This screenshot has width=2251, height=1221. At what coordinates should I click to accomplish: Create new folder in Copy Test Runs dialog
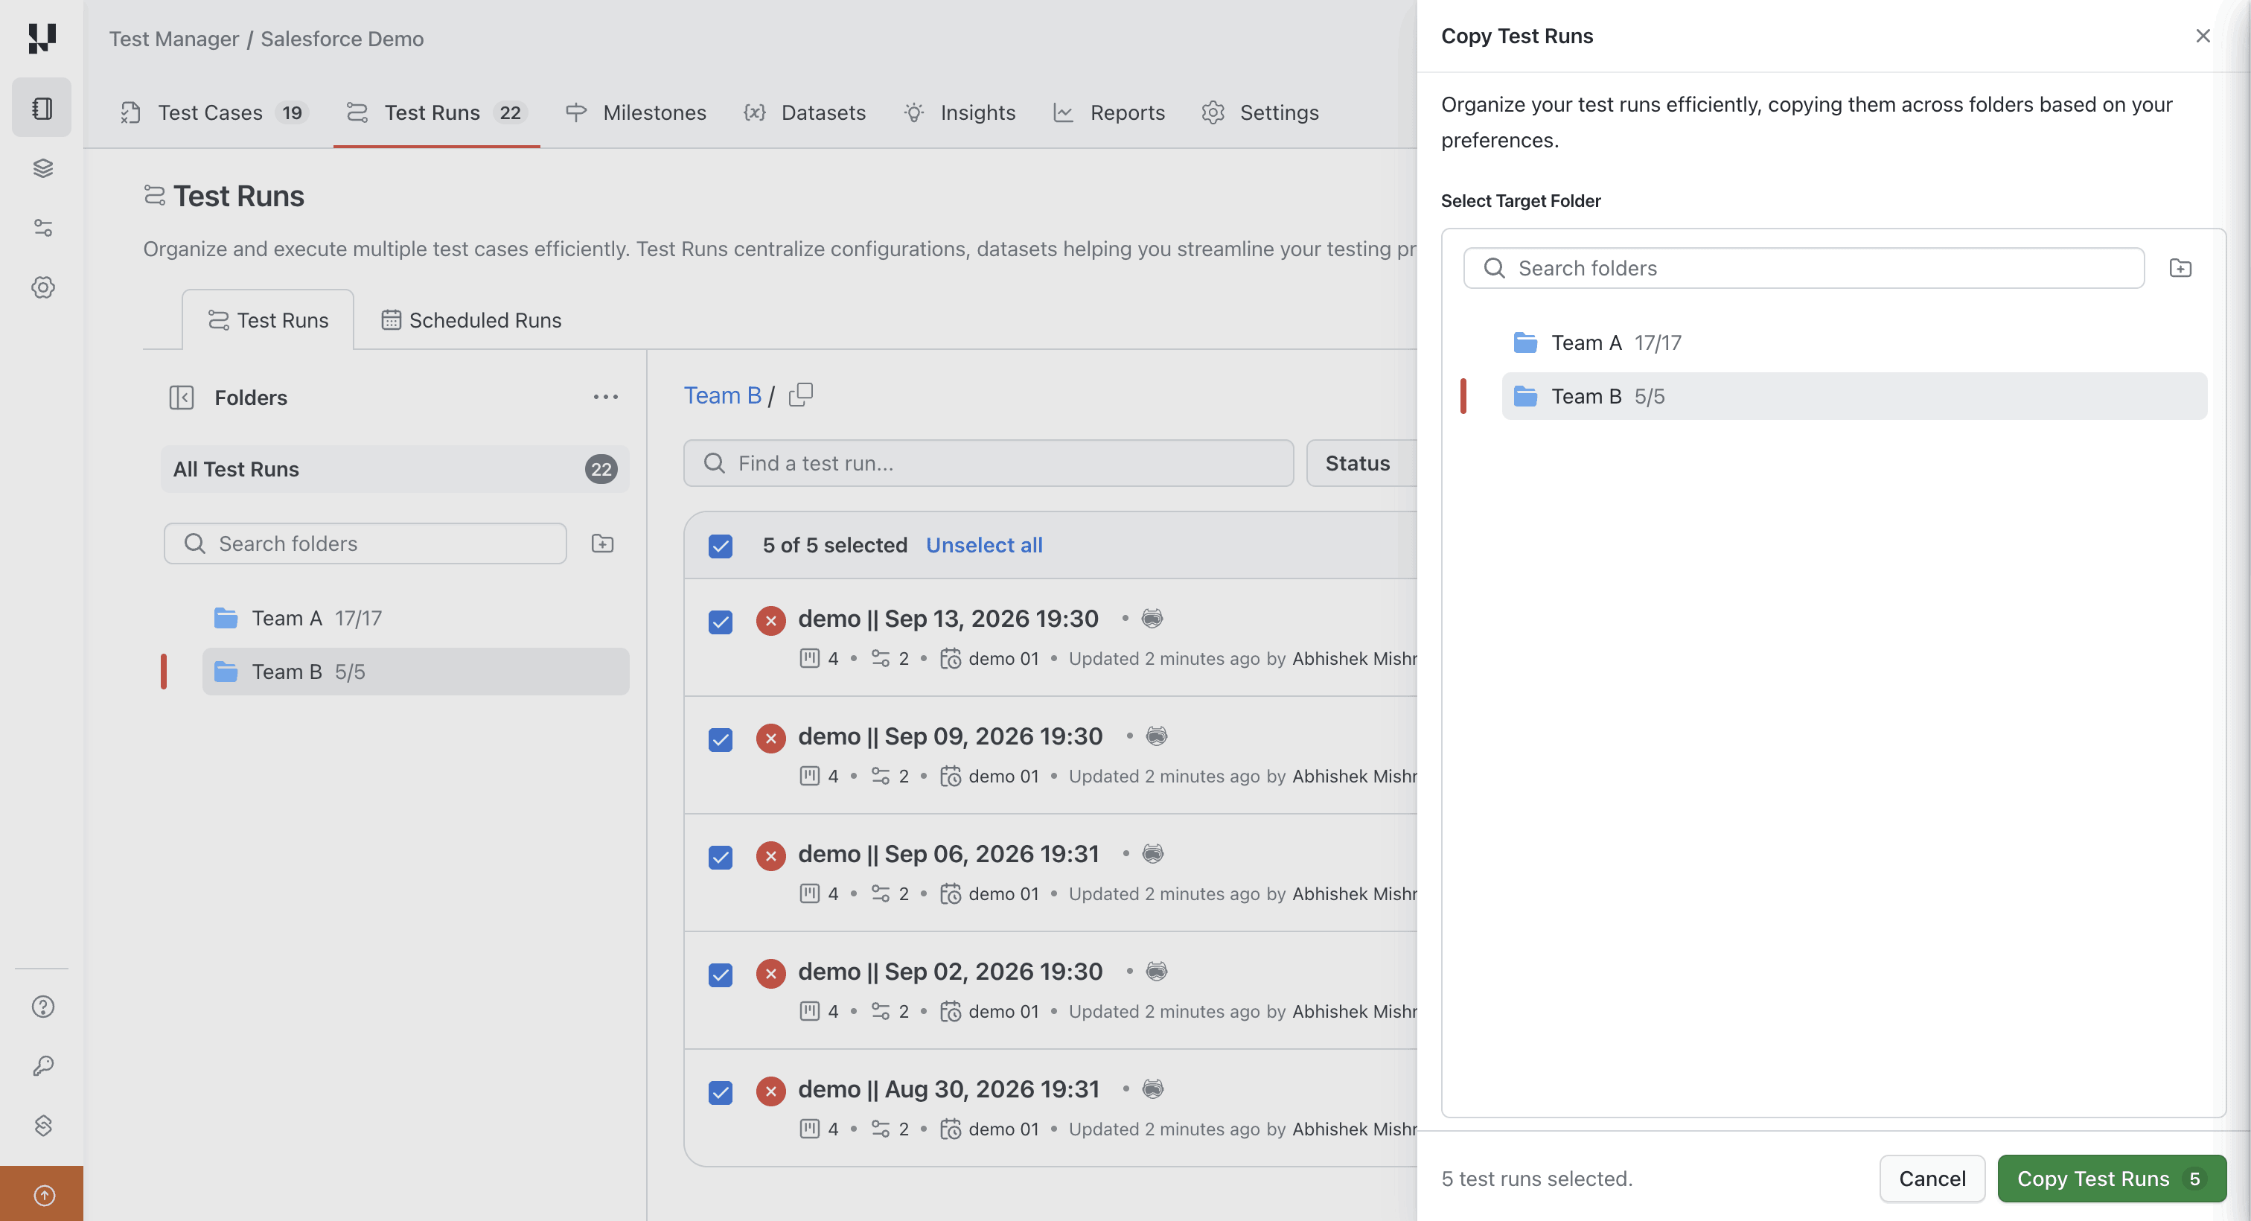[2180, 268]
